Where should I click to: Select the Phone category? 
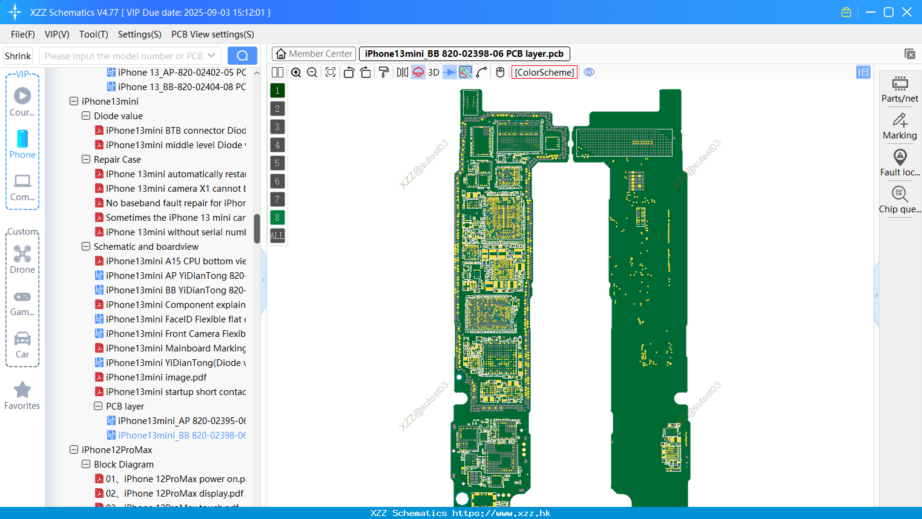point(22,145)
